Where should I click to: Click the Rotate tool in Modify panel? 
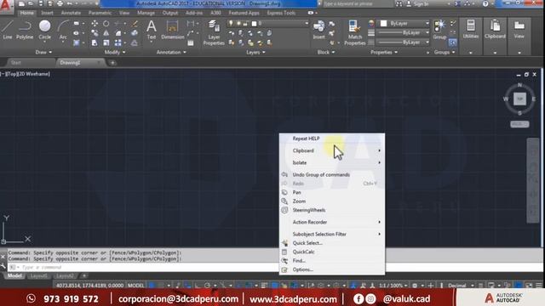coord(106,24)
